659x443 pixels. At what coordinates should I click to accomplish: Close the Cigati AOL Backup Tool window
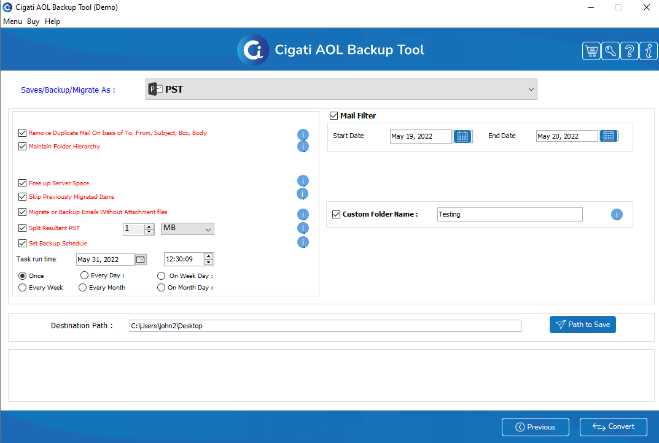pos(646,7)
